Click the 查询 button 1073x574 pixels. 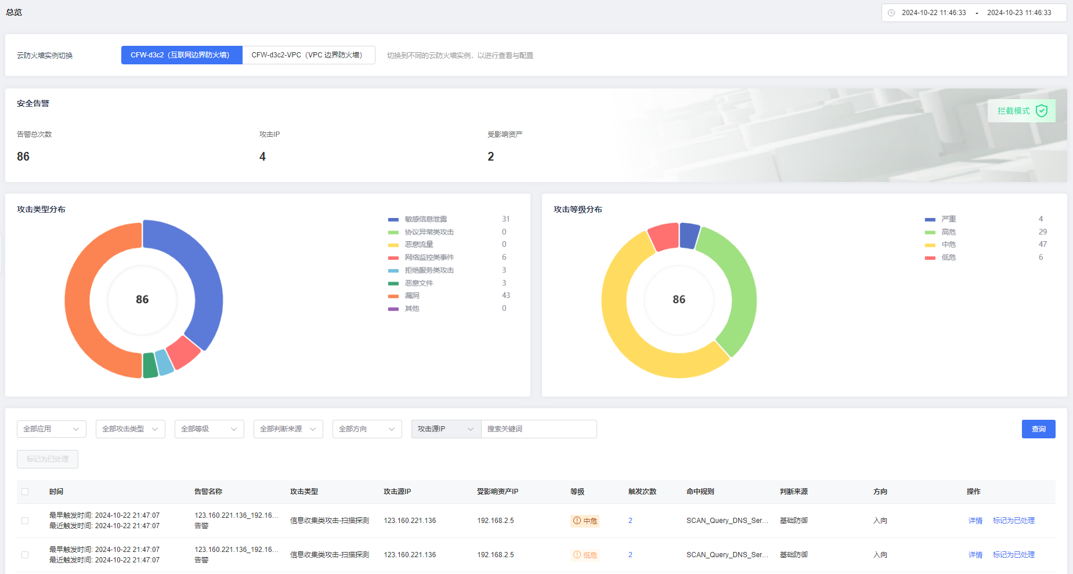(x=1039, y=429)
